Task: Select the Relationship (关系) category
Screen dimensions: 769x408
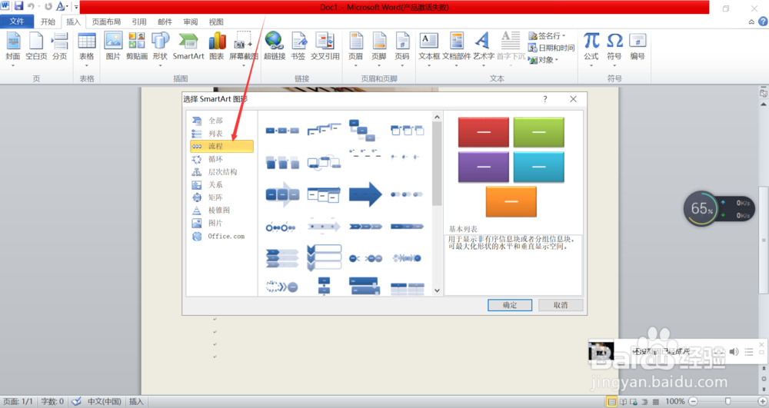Action: pos(221,184)
